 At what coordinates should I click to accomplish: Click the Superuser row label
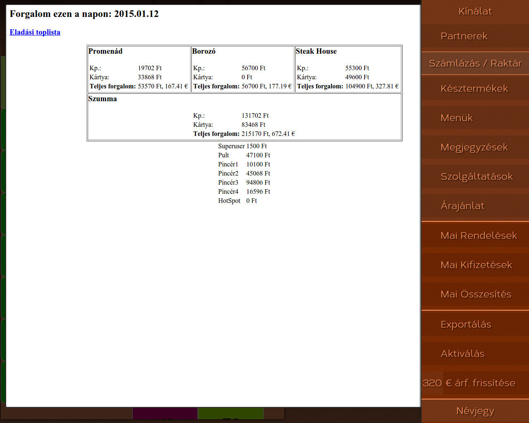click(231, 146)
